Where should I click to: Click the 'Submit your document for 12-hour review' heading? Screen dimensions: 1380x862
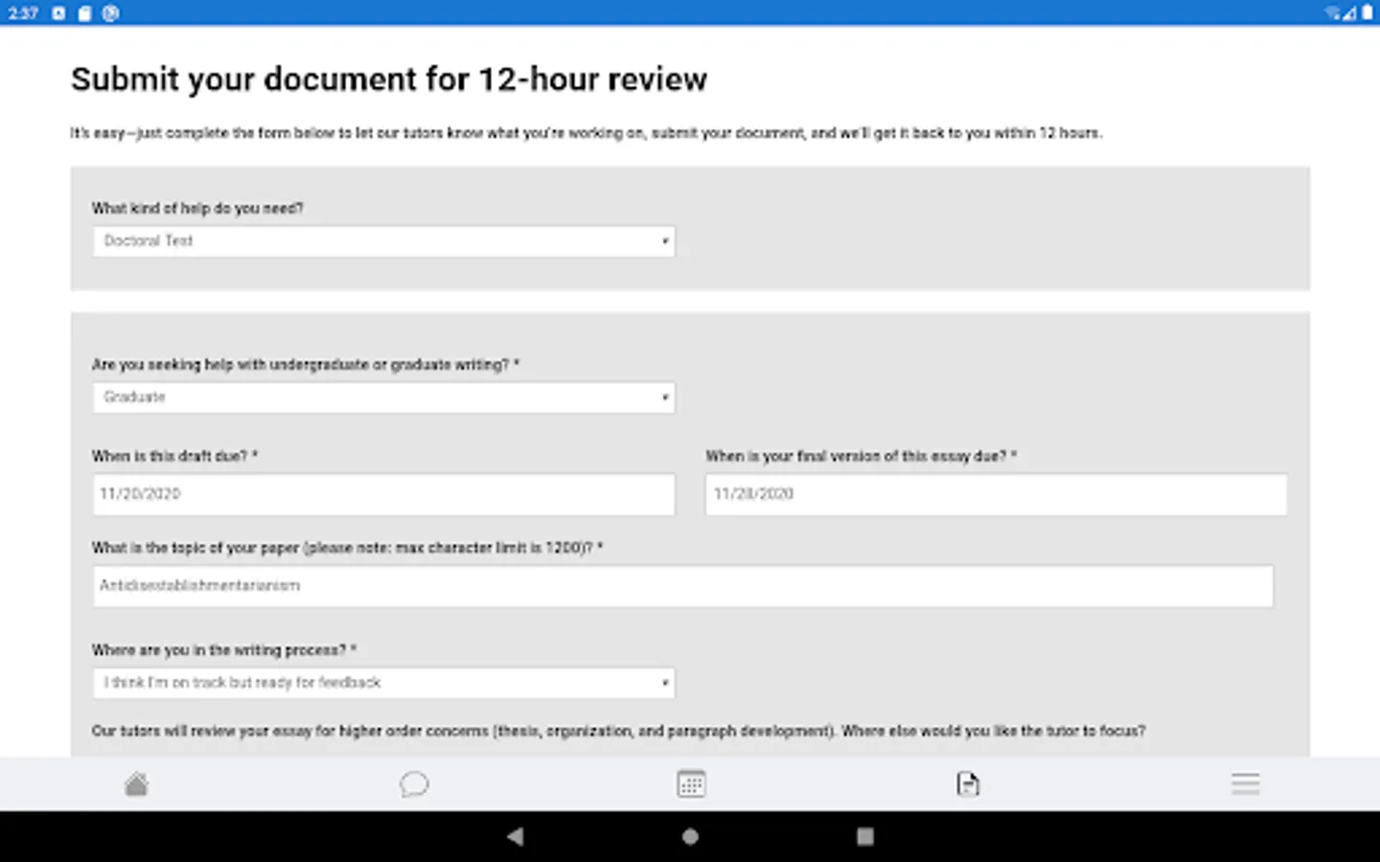pyautogui.click(x=388, y=79)
